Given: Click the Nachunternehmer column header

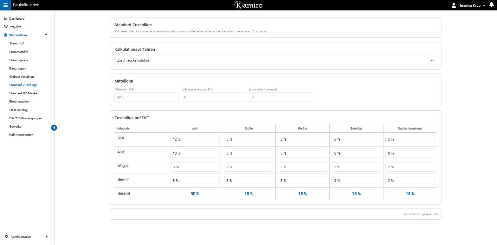Looking at the screenshot, I should [x=410, y=128].
